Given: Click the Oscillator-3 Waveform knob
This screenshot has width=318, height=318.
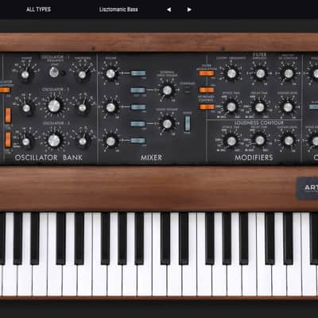Looking at the screenshot, I should [83, 142].
